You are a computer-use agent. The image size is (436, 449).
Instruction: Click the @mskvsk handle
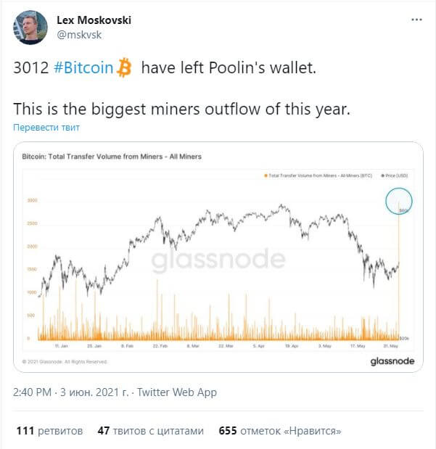click(79, 35)
